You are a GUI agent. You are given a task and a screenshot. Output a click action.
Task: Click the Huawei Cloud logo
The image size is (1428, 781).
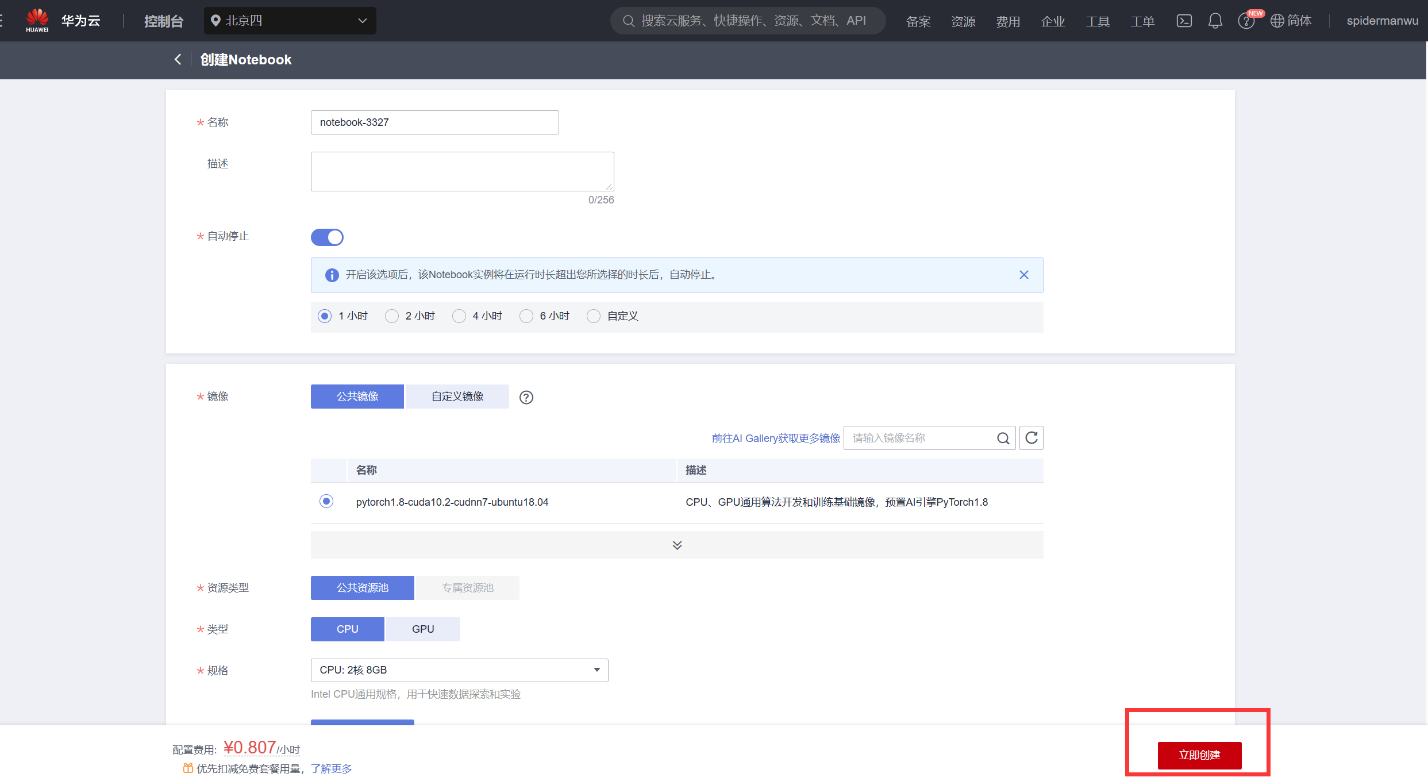click(x=37, y=20)
